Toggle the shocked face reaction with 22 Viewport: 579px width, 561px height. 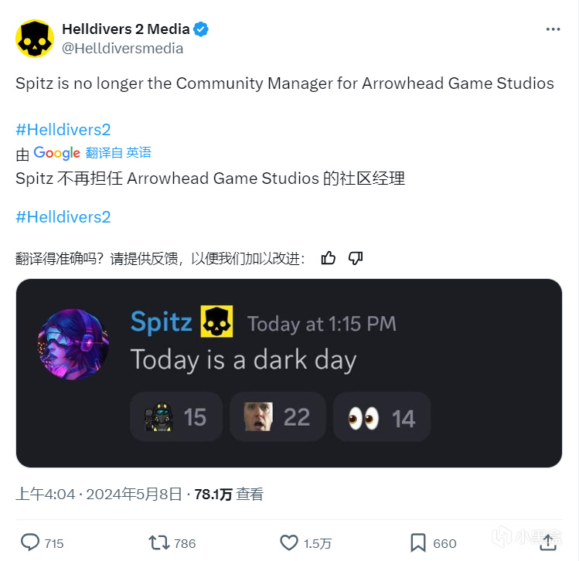(x=278, y=416)
